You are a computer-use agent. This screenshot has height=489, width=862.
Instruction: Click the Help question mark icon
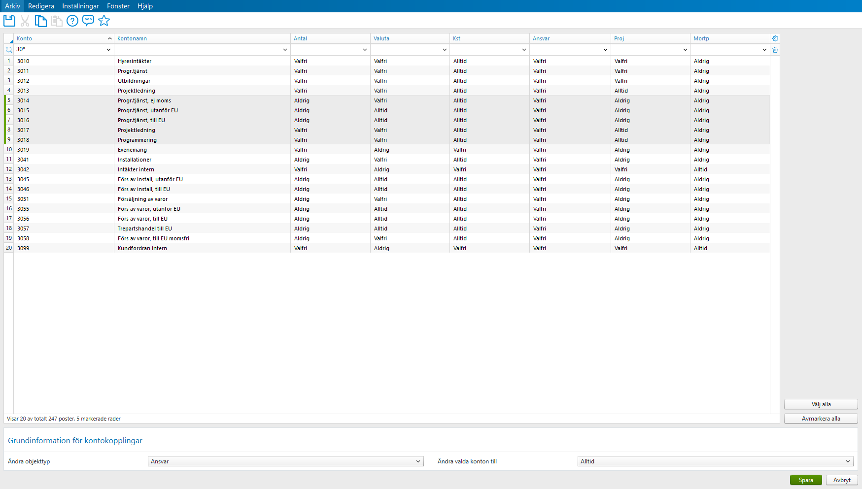coord(72,20)
